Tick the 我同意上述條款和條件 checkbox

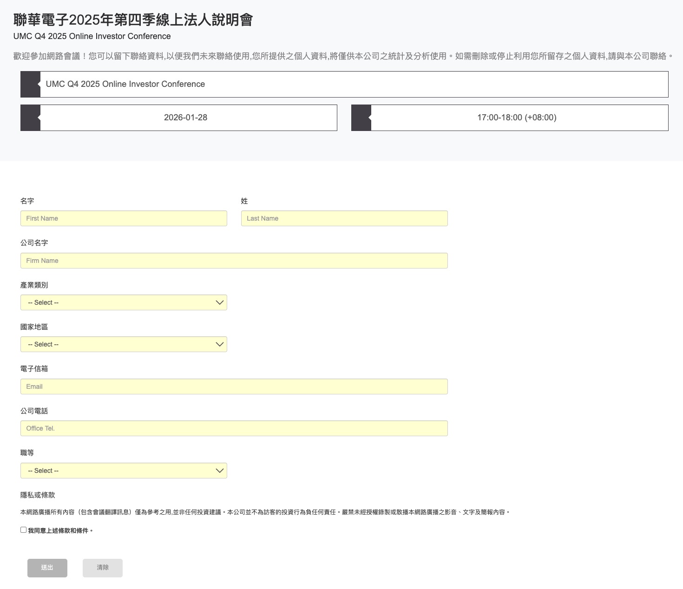[x=23, y=530]
